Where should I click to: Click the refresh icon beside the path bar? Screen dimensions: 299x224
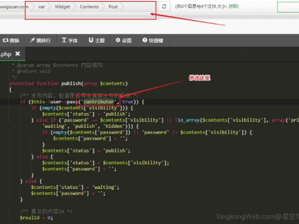165,7
